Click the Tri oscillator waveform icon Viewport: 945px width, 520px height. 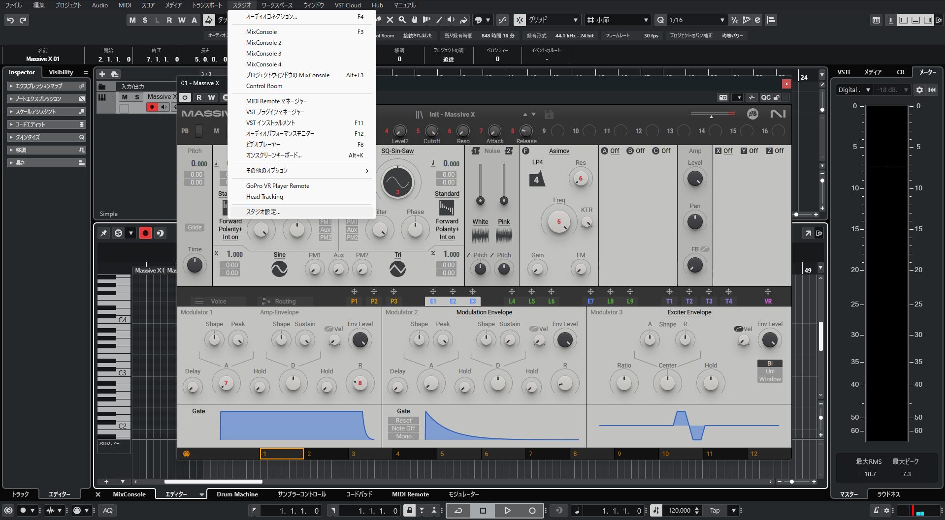pos(397,269)
